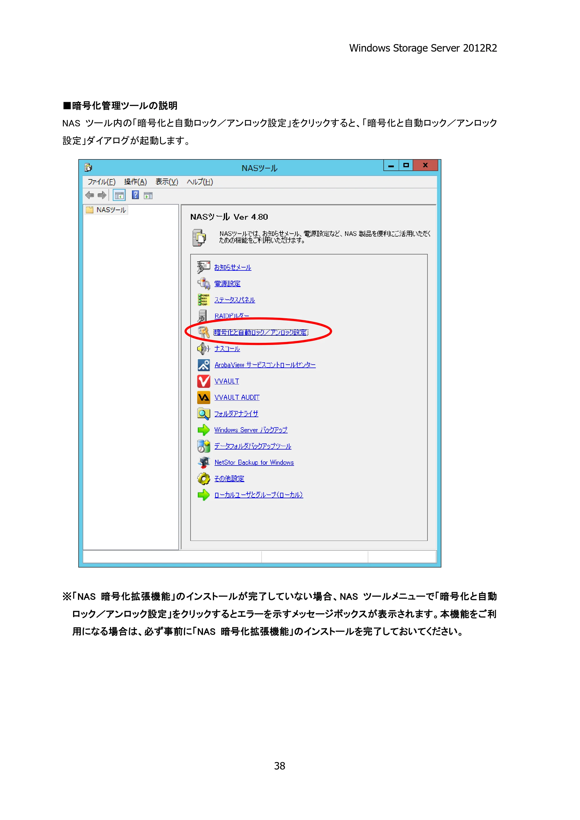
Task: Open the ステータスパネル link
Action: [x=235, y=300]
